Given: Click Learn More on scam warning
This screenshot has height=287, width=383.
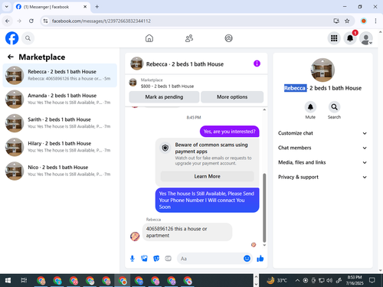Looking at the screenshot, I should click(x=207, y=176).
